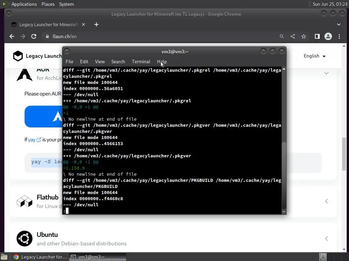Open Chrome's search/zoom magnifier icon
This screenshot has height=261, width=349.
tap(282, 36)
